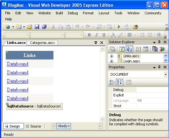Screen dimensions: 169x138
Task: Open the DOCUMENT object dropdown in Properties
Action: pos(165,74)
